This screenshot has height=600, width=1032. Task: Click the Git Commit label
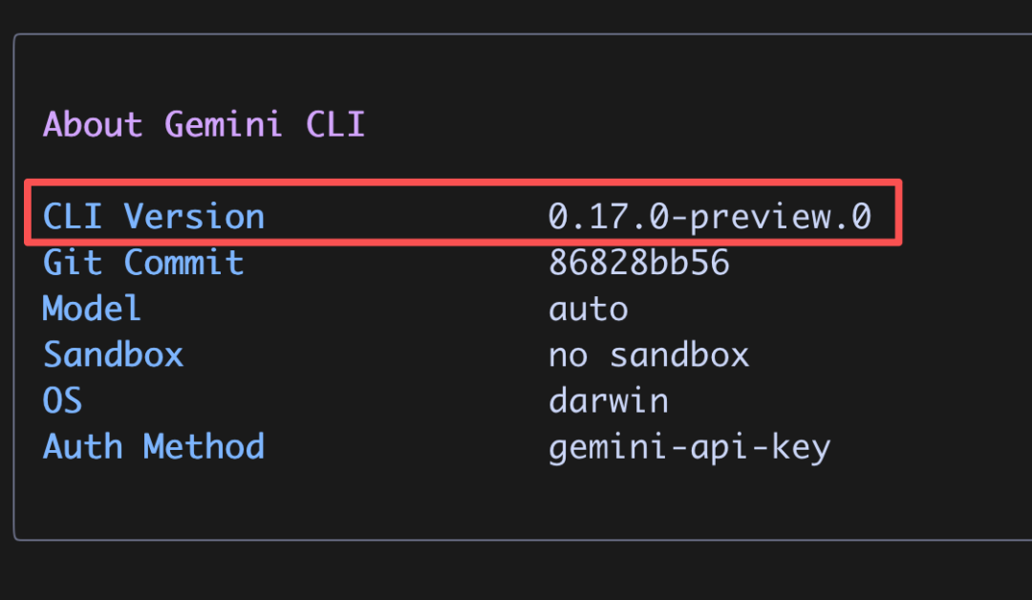coord(143,263)
